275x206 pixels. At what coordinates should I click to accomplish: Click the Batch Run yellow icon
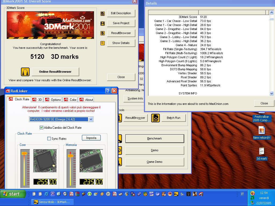(x=155, y=118)
